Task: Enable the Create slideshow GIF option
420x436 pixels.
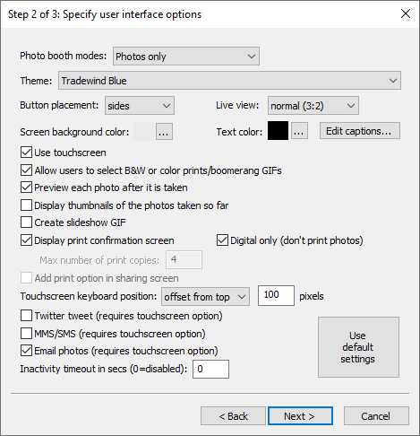Action: 26,222
